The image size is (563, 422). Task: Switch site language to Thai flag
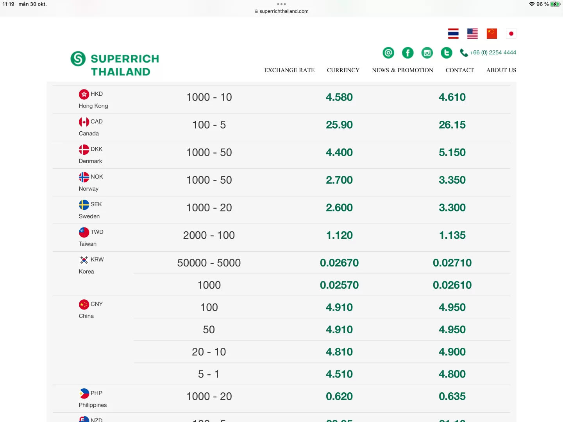pos(453,34)
